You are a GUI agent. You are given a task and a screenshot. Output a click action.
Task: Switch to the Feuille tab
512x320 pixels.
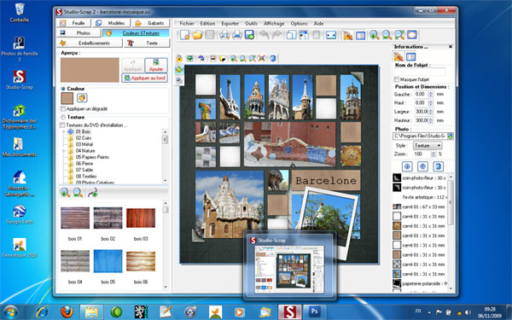pos(73,23)
